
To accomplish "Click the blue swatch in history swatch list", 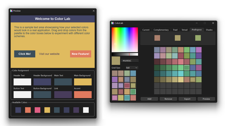I will (133, 73).
